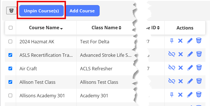Delete the ASLS Recertification row
The width and height of the screenshot is (210, 106).
coord(199,54)
